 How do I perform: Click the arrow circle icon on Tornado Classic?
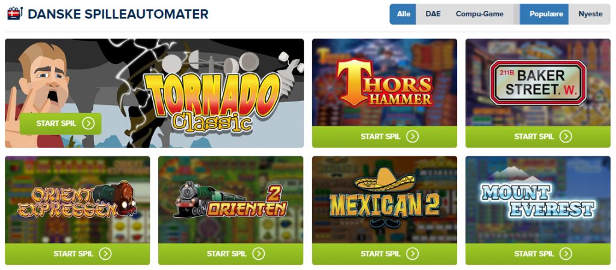[88, 124]
